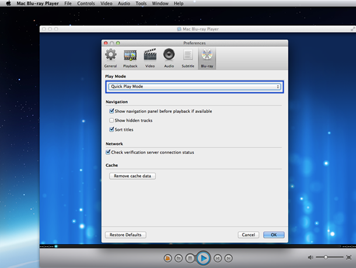Open the Apple menu
The width and height of the screenshot is (356, 268).
[8, 4]
